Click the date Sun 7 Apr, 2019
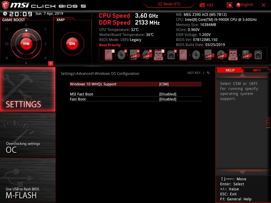271x203 pixels. 49,13
